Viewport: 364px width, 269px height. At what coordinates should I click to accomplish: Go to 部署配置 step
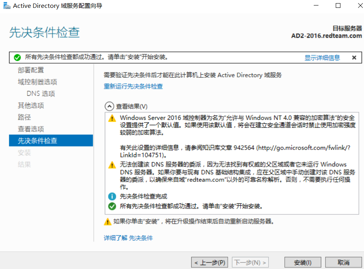tap(31, 70)
